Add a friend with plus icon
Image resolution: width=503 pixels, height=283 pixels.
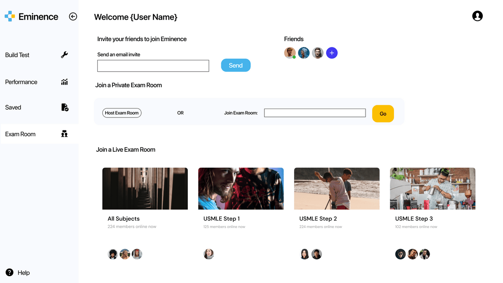(332, 53)
